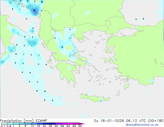Viewport: 164px width, 127px height.
Task: Click the '06..12 UTC' time range
Action: 136,121
